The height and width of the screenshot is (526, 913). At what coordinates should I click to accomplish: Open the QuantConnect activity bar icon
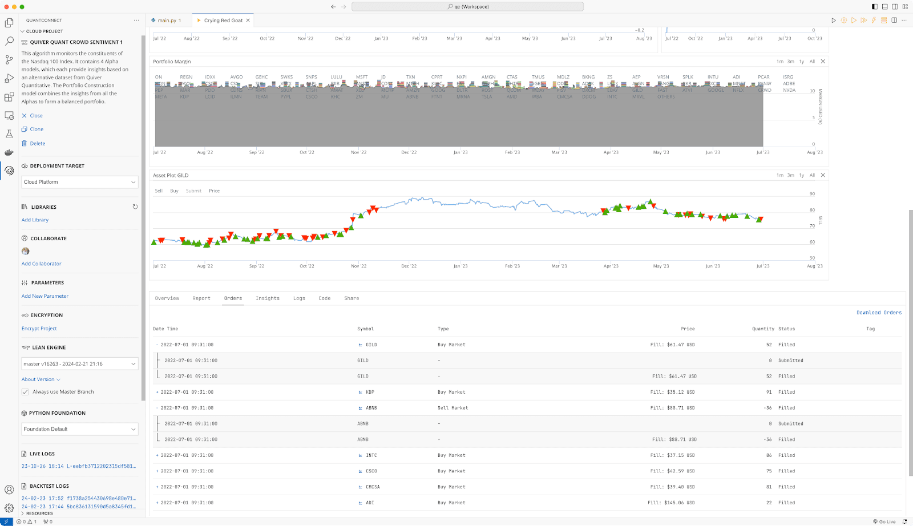pyautogui.click(x=9, y=171)
